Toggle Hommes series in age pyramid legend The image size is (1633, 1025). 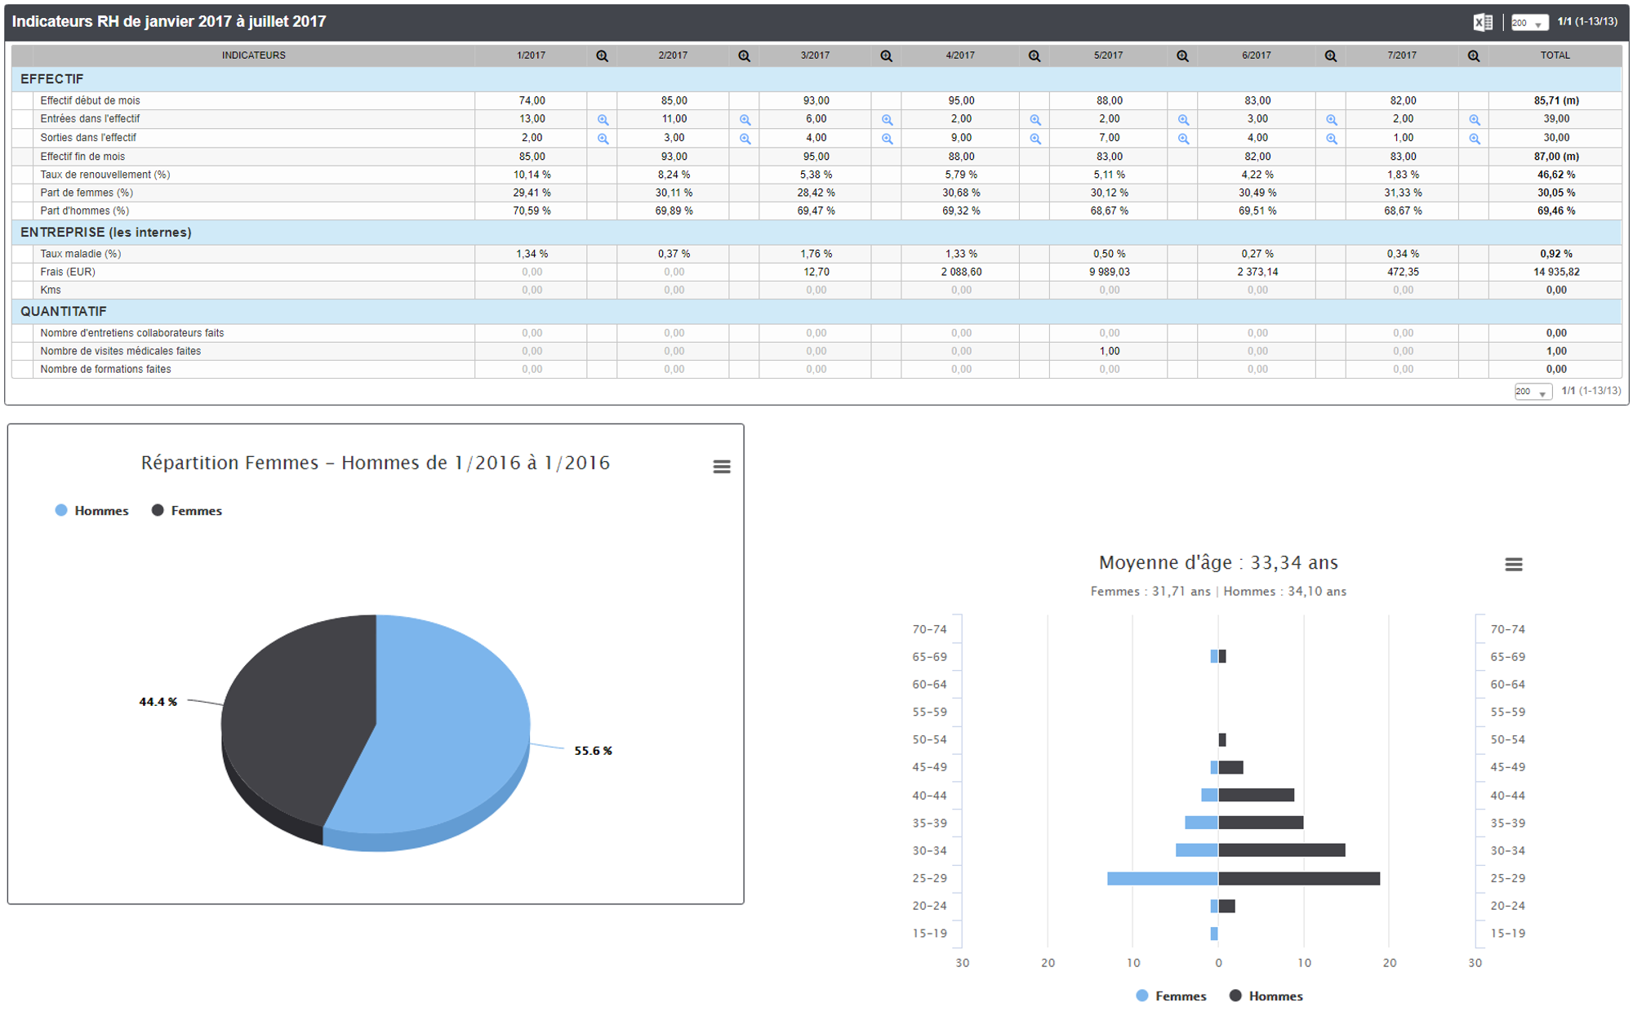[1266, 996]
